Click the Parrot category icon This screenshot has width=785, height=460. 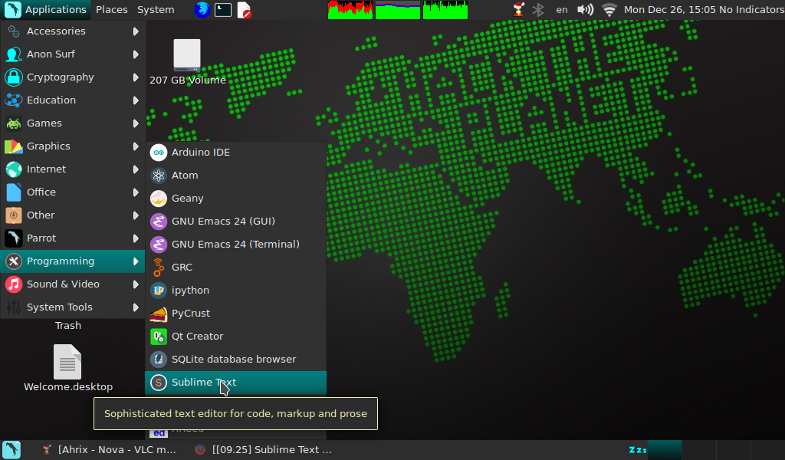pos(14,238)
